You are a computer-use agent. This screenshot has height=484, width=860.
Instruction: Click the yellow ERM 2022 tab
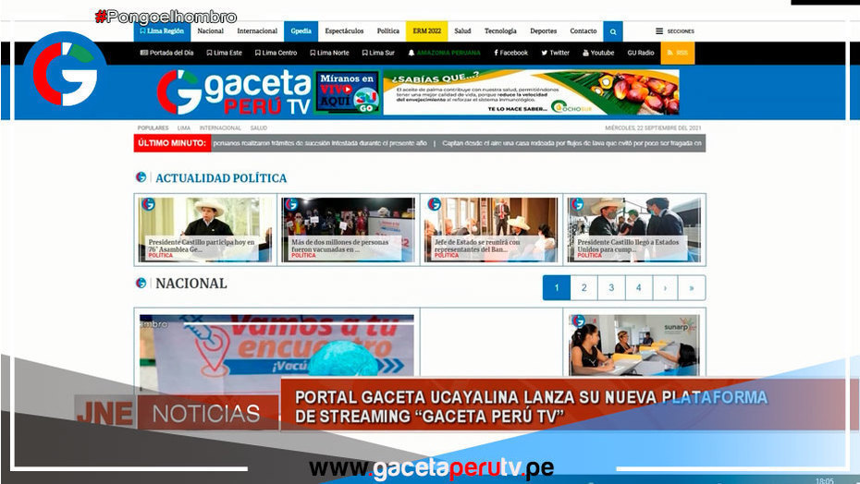click(426, 31)
